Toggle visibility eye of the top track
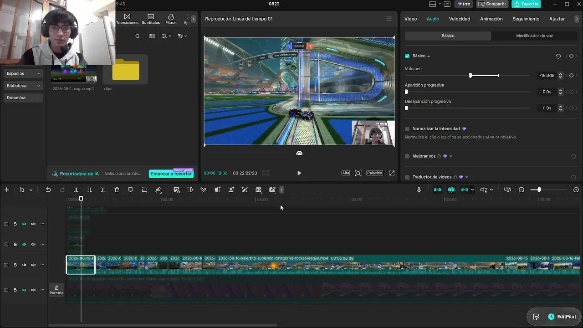Screen dimensions: 583x328 [x=24, y=224]
